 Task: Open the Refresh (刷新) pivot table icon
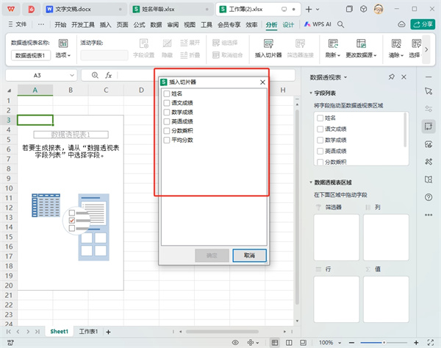[333, 43]
